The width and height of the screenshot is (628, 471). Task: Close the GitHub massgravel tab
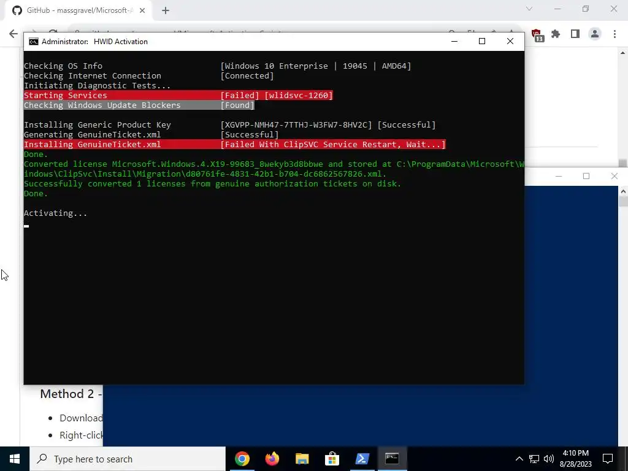click(142, 11)
